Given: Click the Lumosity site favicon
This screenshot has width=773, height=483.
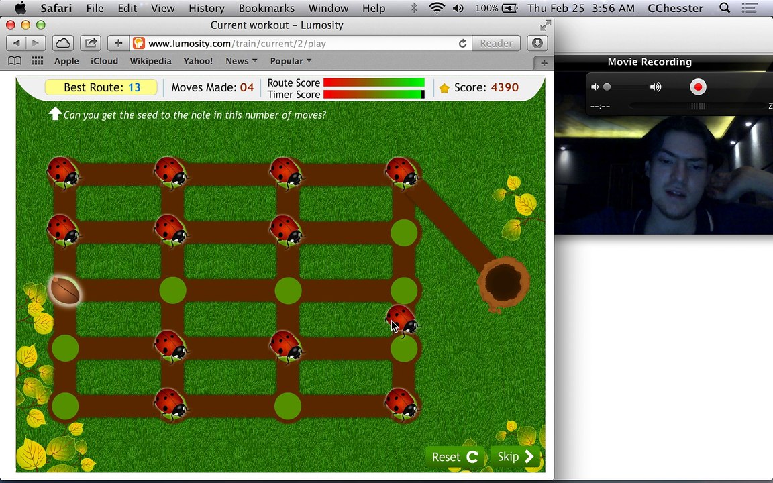Looking at the screenshot, I should click(139, 44).
